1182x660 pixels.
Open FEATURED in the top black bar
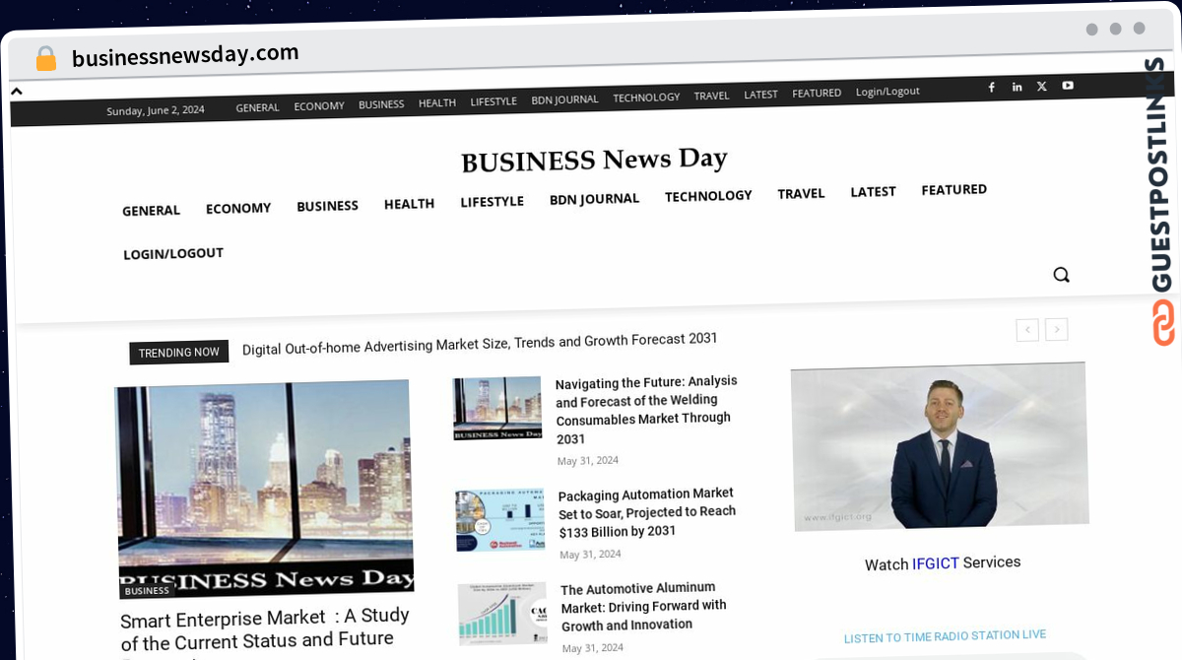click(817, 93)
